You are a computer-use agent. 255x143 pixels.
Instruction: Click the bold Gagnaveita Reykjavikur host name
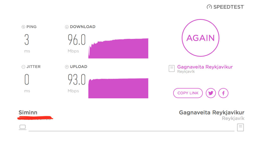pos(211,112)
